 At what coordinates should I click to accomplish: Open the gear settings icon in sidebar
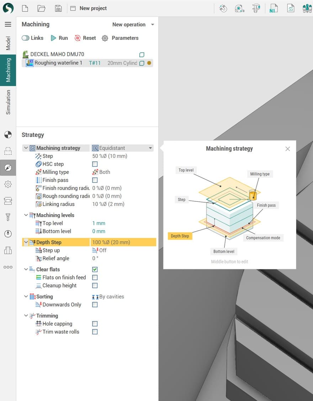tap(8, 184)
